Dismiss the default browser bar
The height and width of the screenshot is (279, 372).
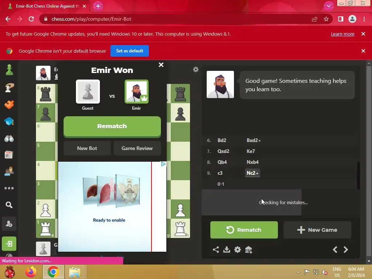coord(363,51)
